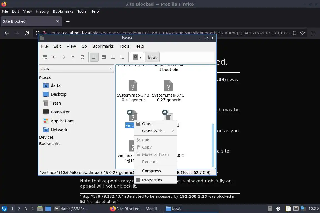The height and width of the screenshot is (213, 320).
Task: Choose Compress in context menu
Action: [x=156, y=171]
